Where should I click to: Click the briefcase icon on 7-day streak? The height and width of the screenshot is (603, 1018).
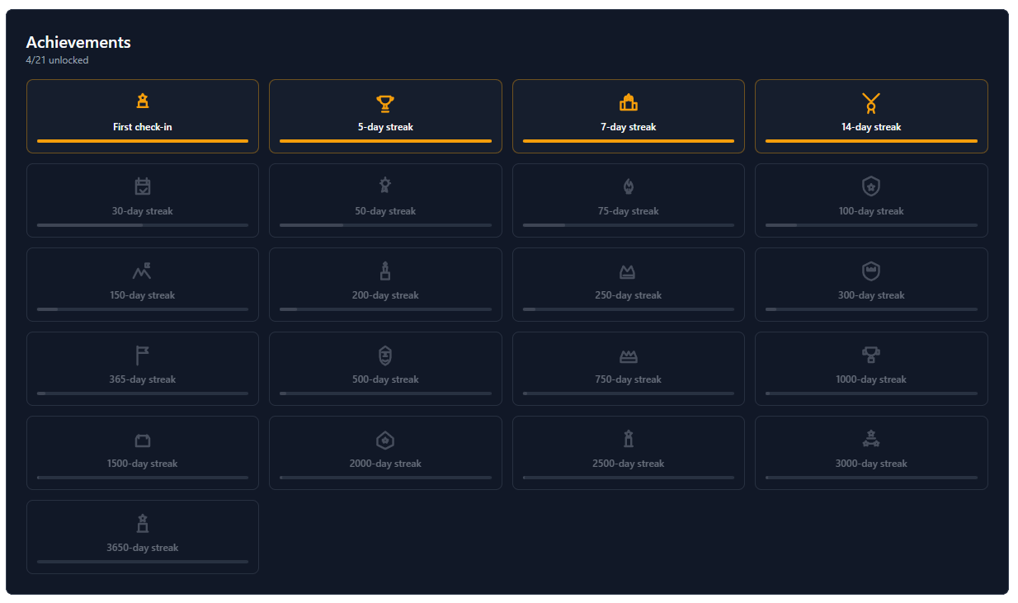[x=628, y=101]
